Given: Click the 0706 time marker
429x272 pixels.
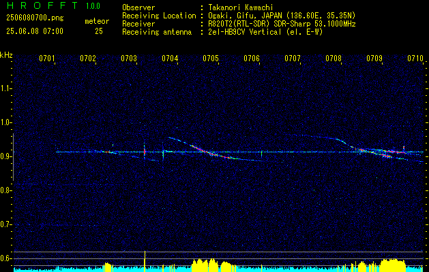Looking at the screenshot, I should 252,58.
